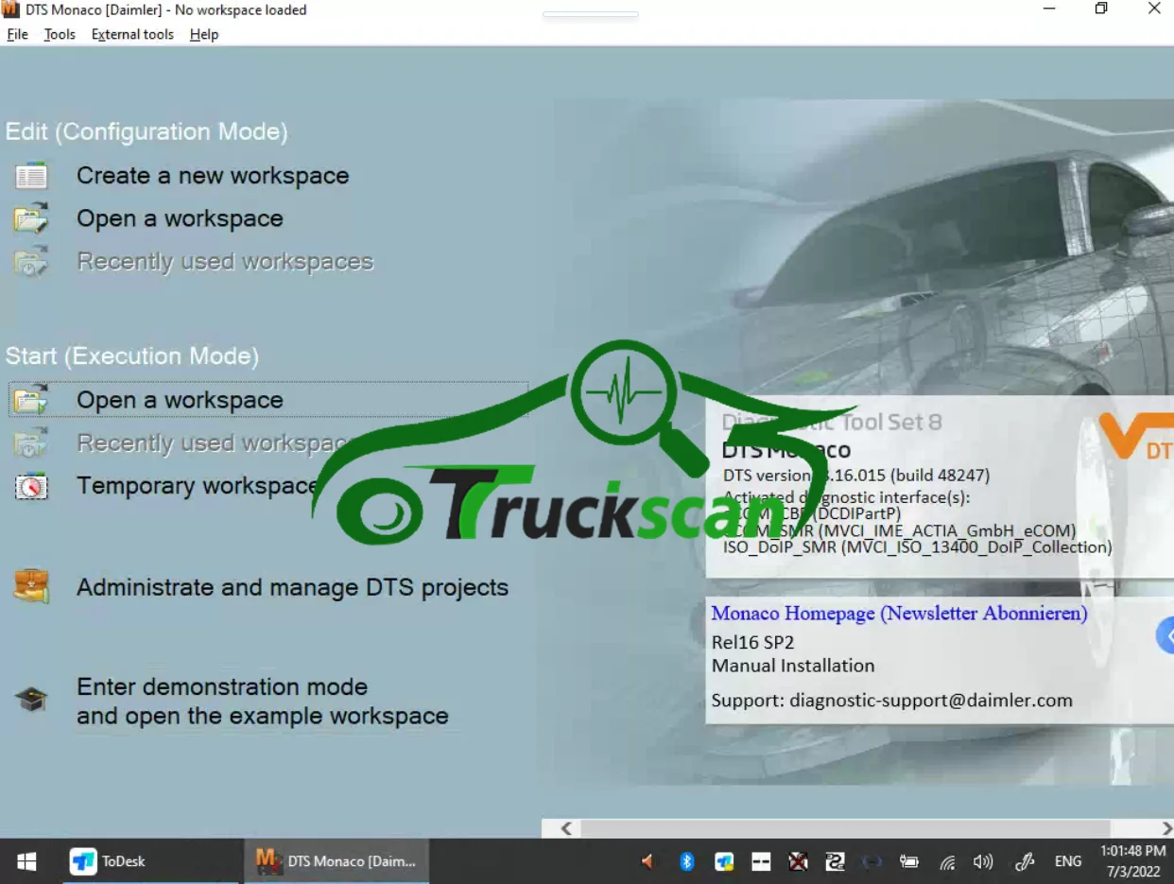Click the Edit-mode Open a workspace folder icon
The image size is (1174, 884).
pos(31,218)
